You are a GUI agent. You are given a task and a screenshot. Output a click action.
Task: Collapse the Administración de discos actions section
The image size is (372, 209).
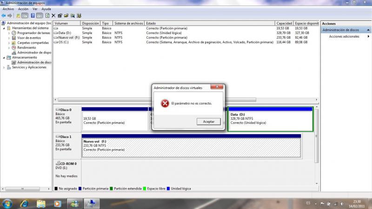coord(368,30)
